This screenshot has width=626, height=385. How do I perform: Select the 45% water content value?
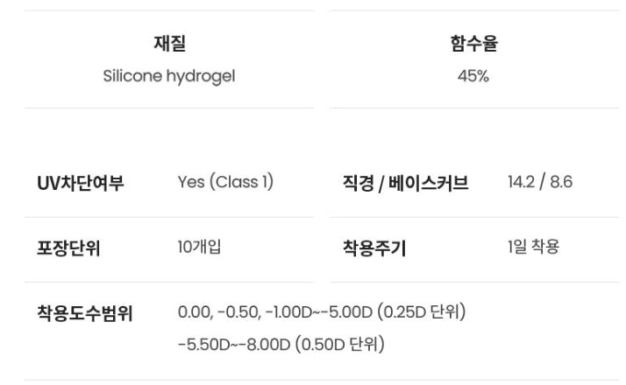(473, 76)
